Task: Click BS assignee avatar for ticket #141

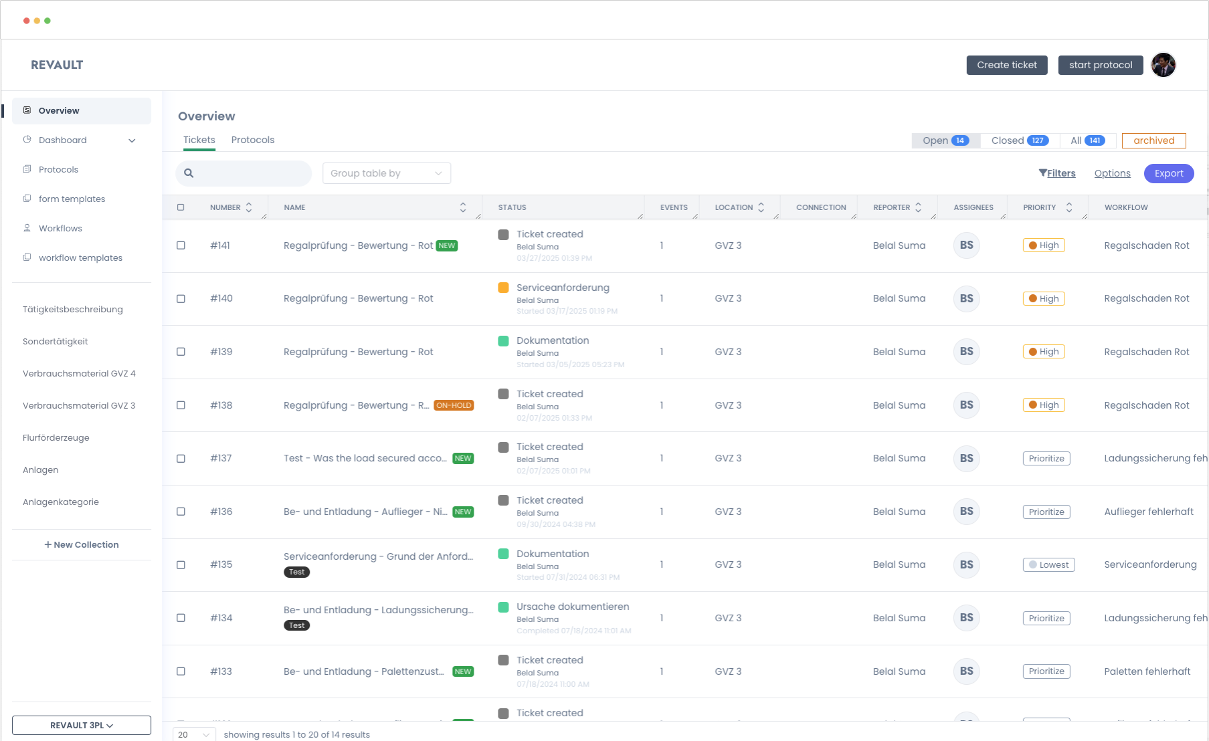Action: coord(966,245)
